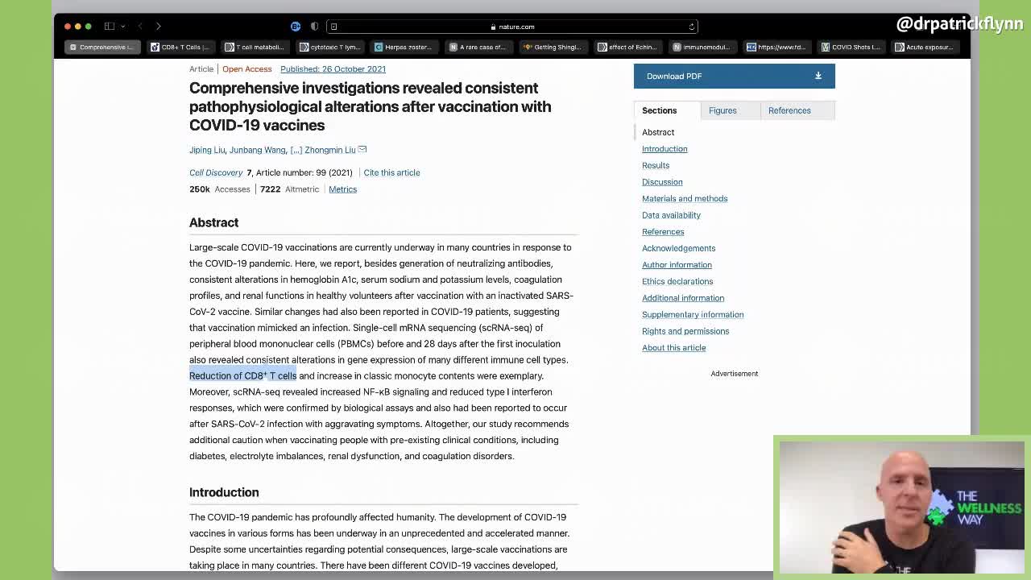Click author Jiping Liu
Image resolution: width=1031 pixels, height=580 pixels.
click(x=207, y=150)
